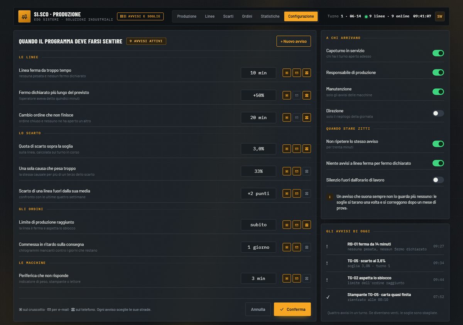Toggle e-mail alert for Scarto di una linea fuori media

[x=297, y=193]
